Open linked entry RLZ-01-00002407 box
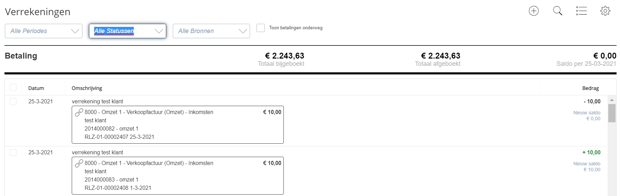 pos(178,125)
